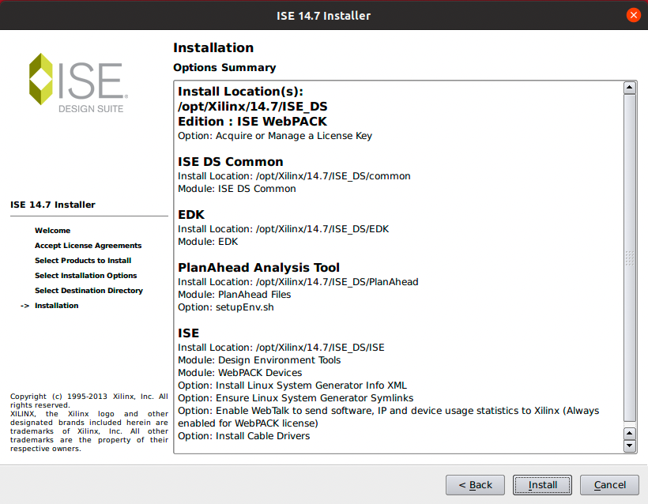Image resolution: width=648 pixels, height=504 pixels.
Task: Click the ISE section heading in summary
Action: [x=188, y=333]
